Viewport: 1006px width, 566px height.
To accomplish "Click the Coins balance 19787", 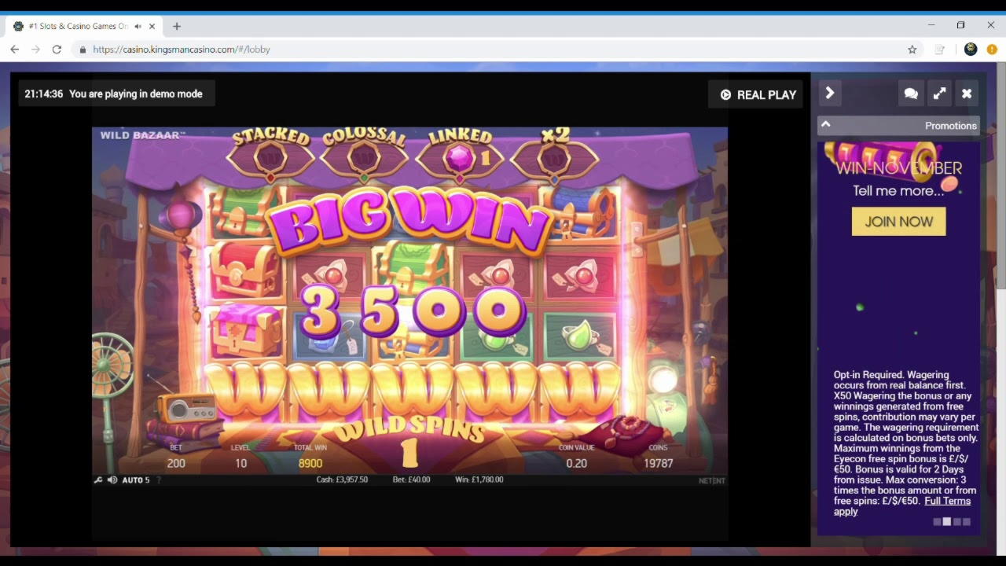I will click(x=659, y=463).
